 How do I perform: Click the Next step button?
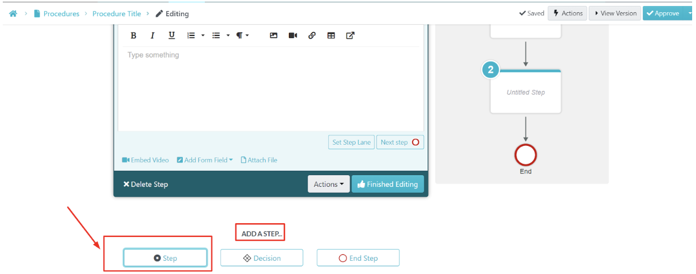click(400, 142)
